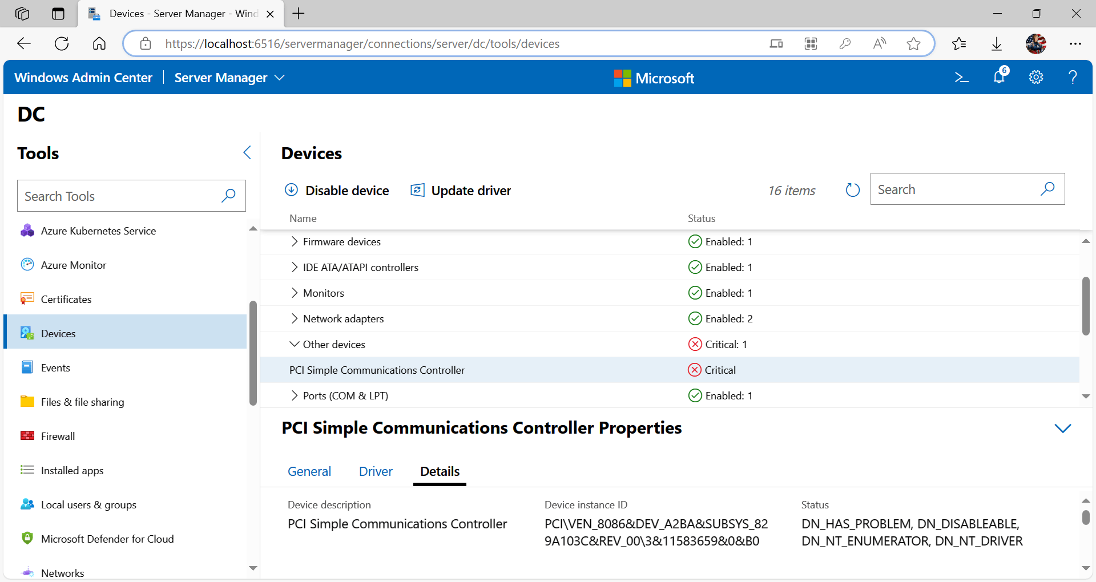Select the Certificates tool icon
The image size is (1096, 582).
point(27,298)
